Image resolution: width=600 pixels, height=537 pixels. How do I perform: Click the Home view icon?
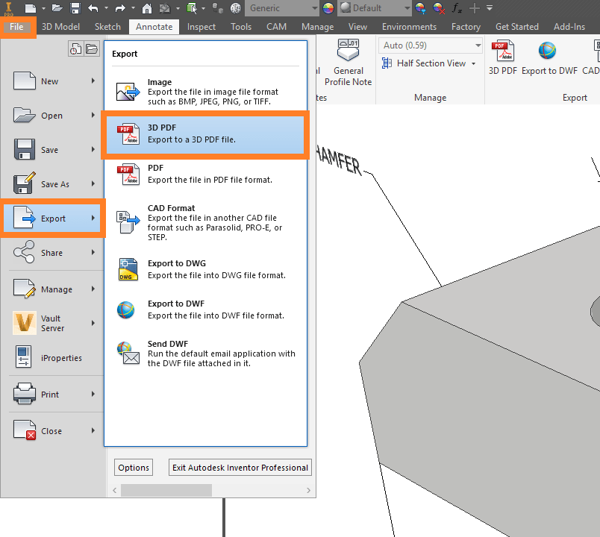point(147,8)
